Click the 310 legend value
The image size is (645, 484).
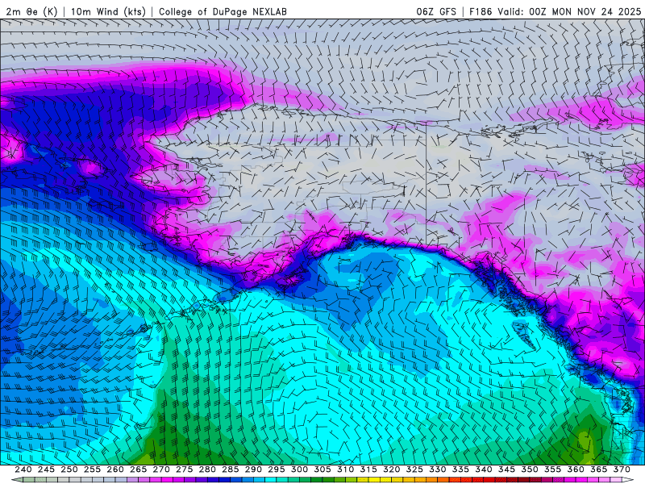[346, 469]
